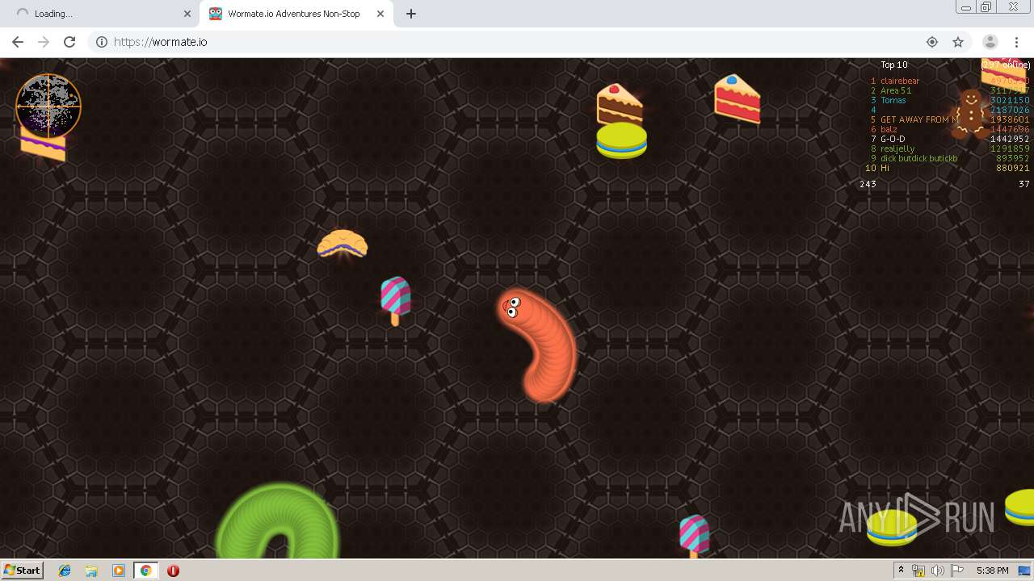Open the network status tray icon
The width and height of the screenshot is (1034, 581).
pos(918,571)
